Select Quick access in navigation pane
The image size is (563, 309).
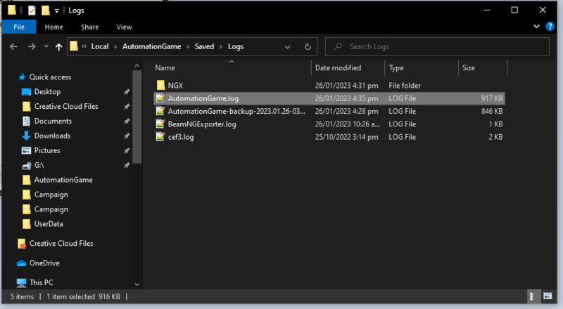click(50, 77)
